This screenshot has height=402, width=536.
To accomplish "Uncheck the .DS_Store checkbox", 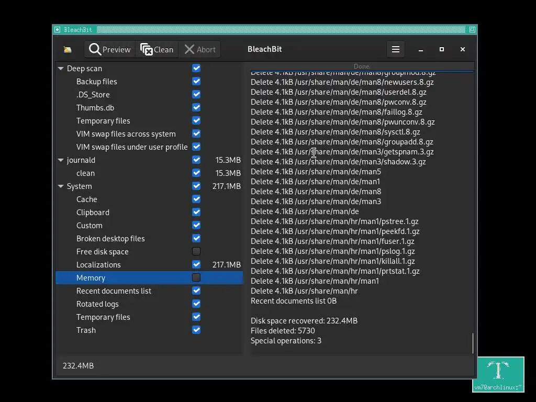I will [196, 94].
